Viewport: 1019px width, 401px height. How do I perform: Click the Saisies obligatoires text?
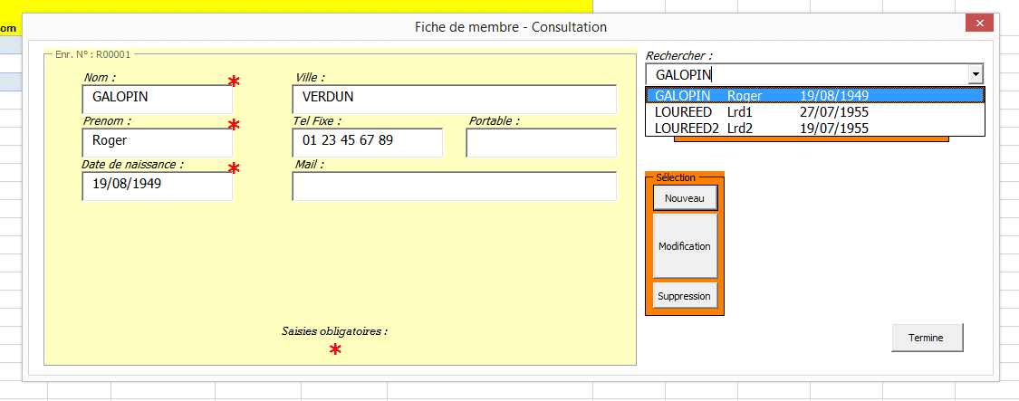coord(334,330)
